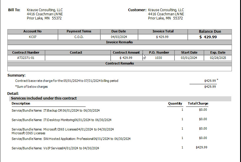The width and height of the screenshot is (241, 162).
Task: Select the Invoice Total amount cell
Action: coord(162,37)
